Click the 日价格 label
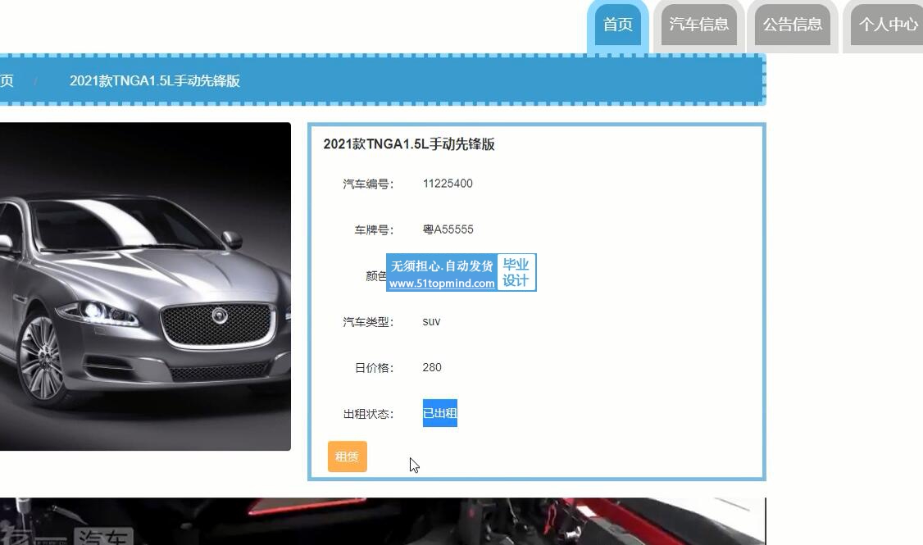The image size is (923, 545). (374, 368)
